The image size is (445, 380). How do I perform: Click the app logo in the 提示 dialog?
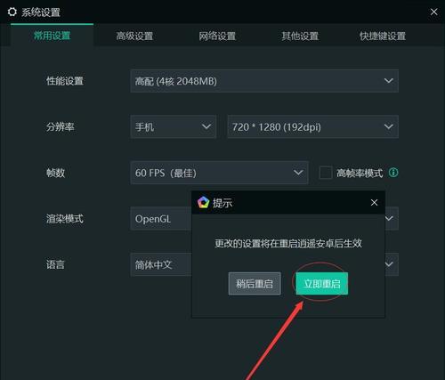click(203, 203)
